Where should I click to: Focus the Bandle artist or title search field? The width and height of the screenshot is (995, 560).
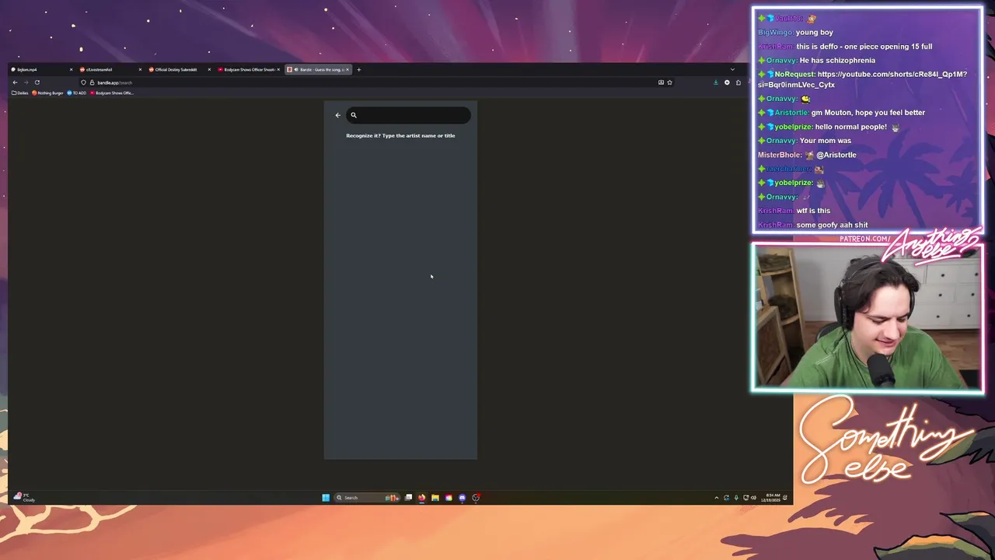[x=408, y=115]
